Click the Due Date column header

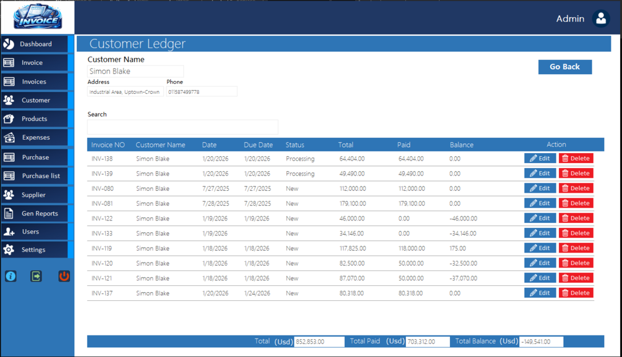(x=258, y=145)
